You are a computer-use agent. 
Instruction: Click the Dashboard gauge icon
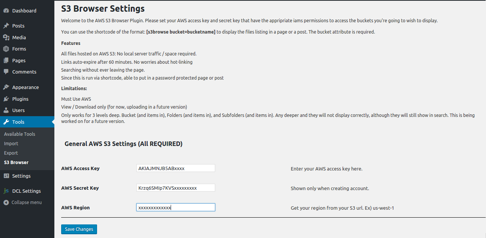(6, 11)
